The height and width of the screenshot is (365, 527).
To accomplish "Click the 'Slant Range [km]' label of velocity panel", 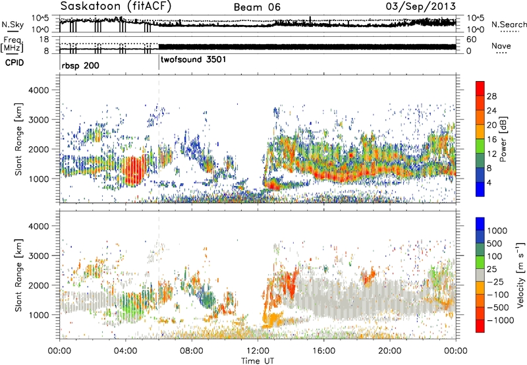I will click(18, 275).
